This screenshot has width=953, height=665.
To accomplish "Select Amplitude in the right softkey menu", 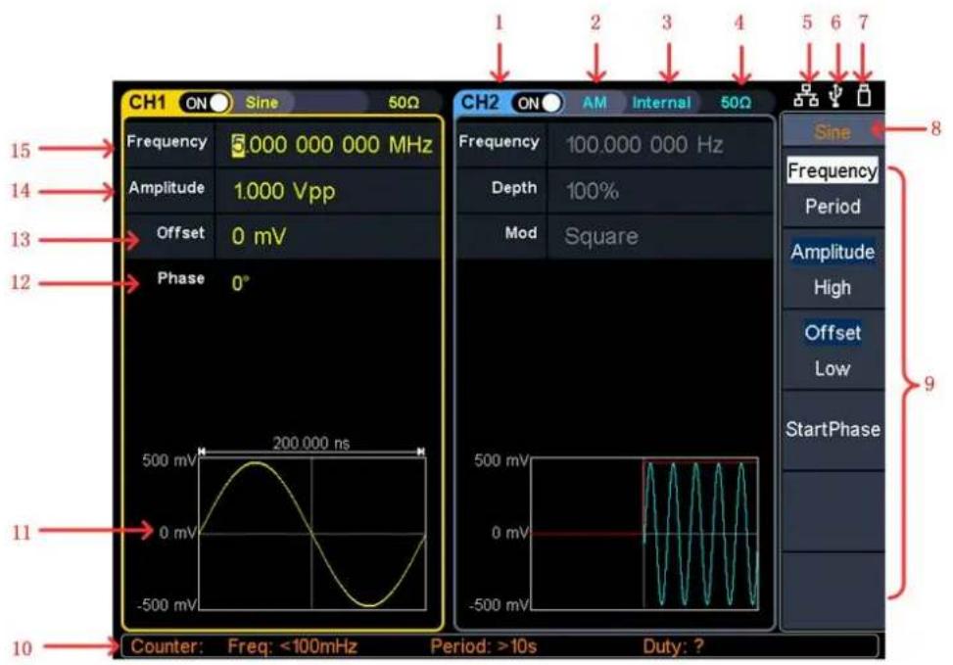I will pos(833,252).
